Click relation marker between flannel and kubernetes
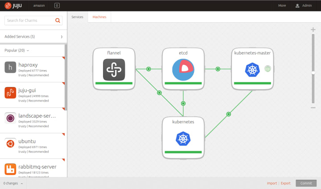321x189 pixels. click(159, 93)
